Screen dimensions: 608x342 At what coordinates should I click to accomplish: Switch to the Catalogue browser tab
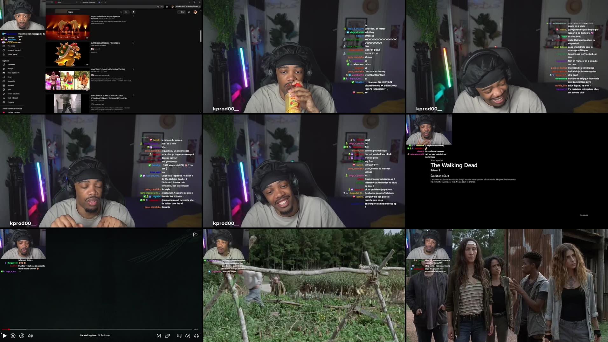(x=88, y=2)
